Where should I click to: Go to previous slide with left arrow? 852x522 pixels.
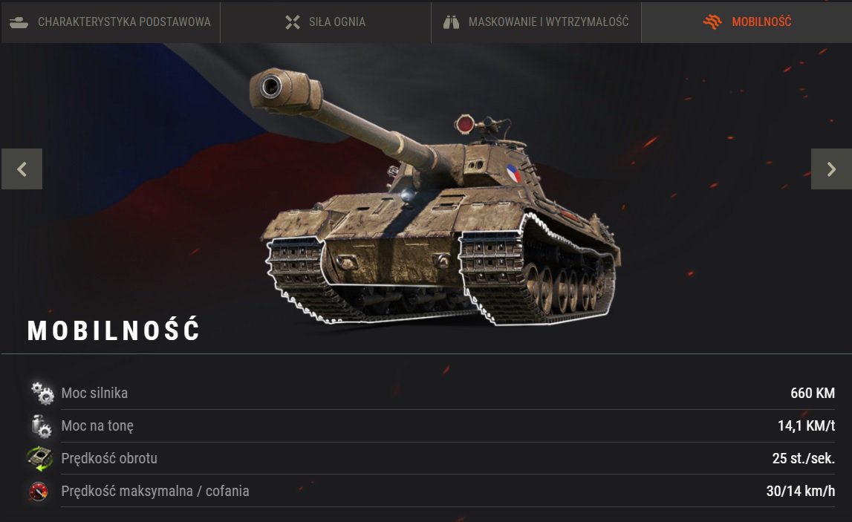point(22,169)
